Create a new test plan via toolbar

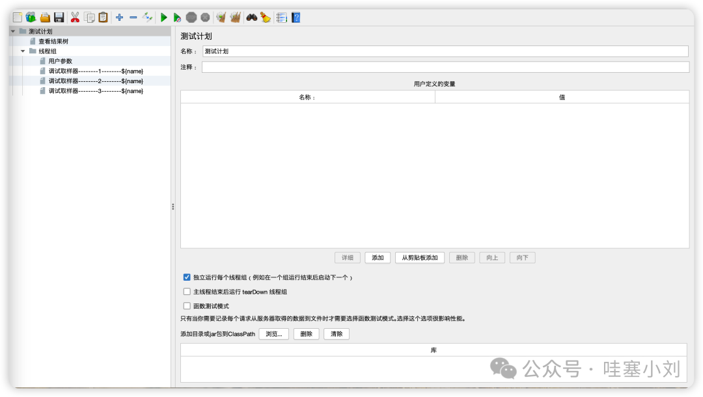(x=18, y=18)
